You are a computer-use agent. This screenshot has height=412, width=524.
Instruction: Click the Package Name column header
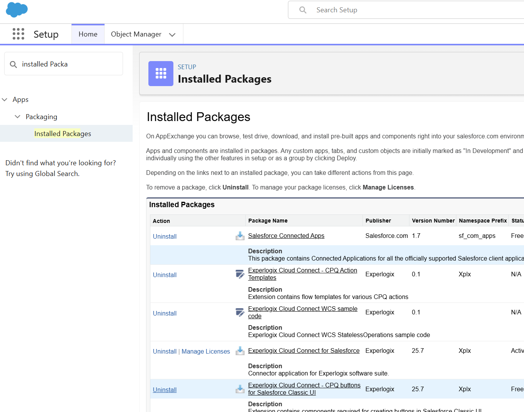click(268, 221)
